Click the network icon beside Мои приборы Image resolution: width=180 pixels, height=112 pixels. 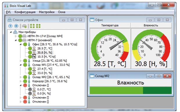tap(15, 32)
